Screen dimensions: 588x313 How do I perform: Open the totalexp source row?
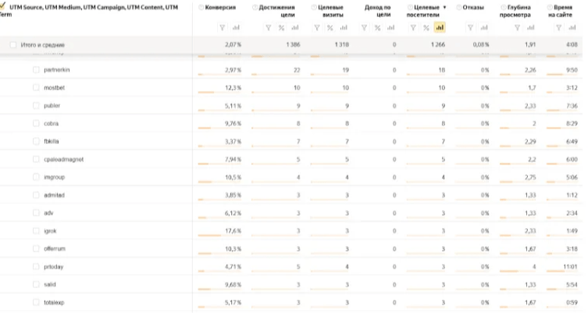pyautogui.click(x=54, y=301)
